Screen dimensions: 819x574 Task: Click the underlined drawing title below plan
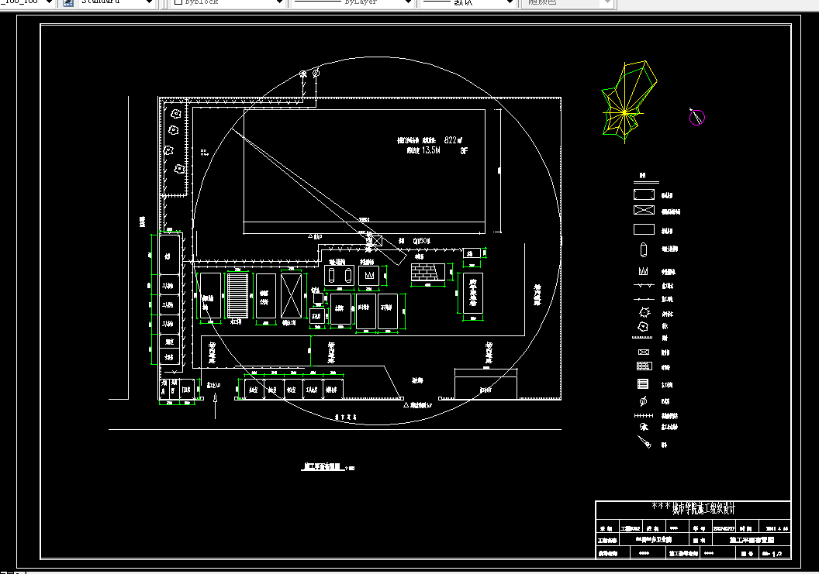(x=323, y=466)
